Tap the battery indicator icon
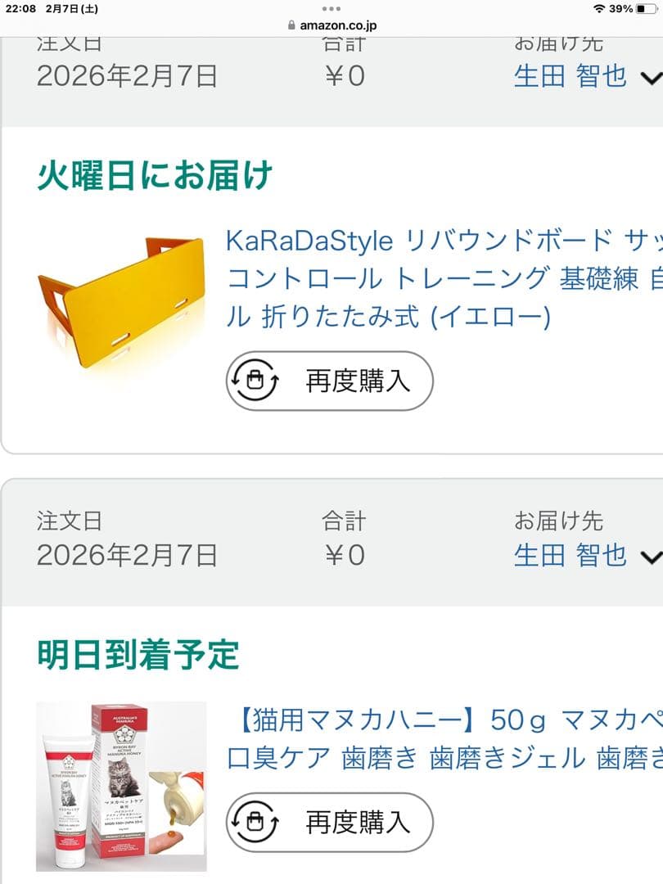The width and height of the screenshot is (663, 884). 646,8
